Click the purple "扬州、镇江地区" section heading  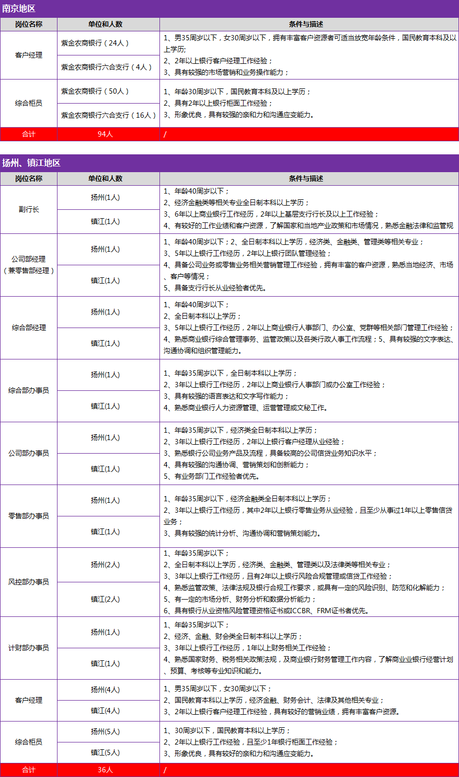tap(31, 163)
